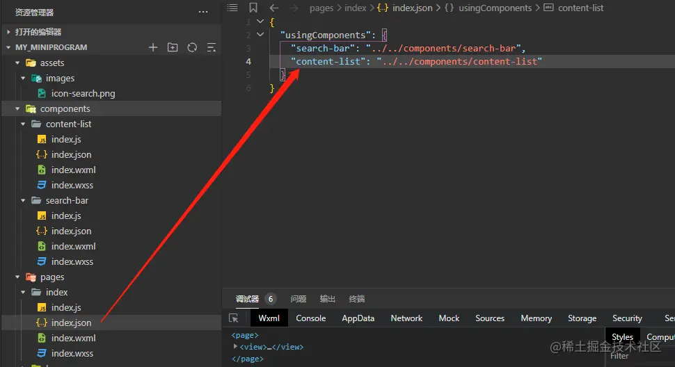Open index.wxss under pages index folder

click(x=72, y=353)
